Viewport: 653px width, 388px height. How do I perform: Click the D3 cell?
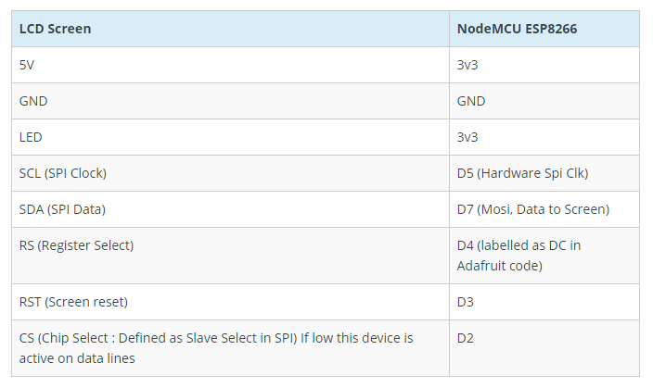click(544, 302)
